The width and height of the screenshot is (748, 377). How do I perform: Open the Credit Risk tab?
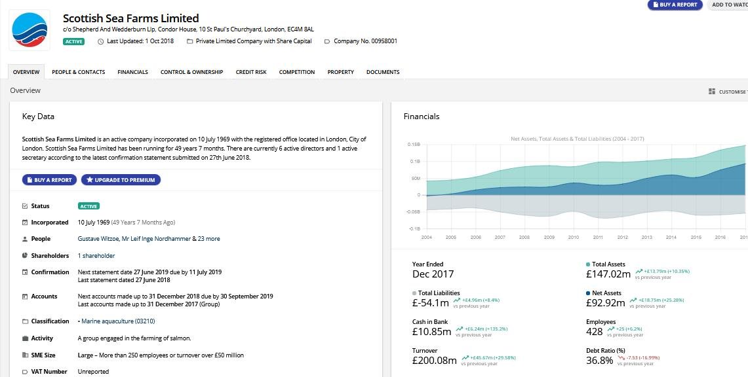(251, 72)
